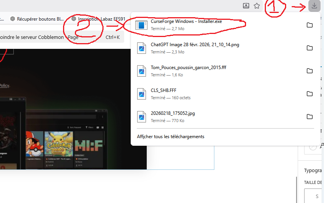Click the Policy link on the dark image
Viewport: 324px width, 203px height.
5,86
